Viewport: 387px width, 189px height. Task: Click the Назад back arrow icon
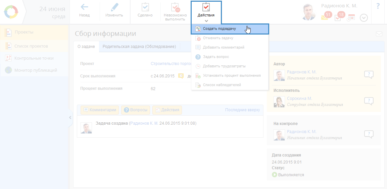click(84, 7)
